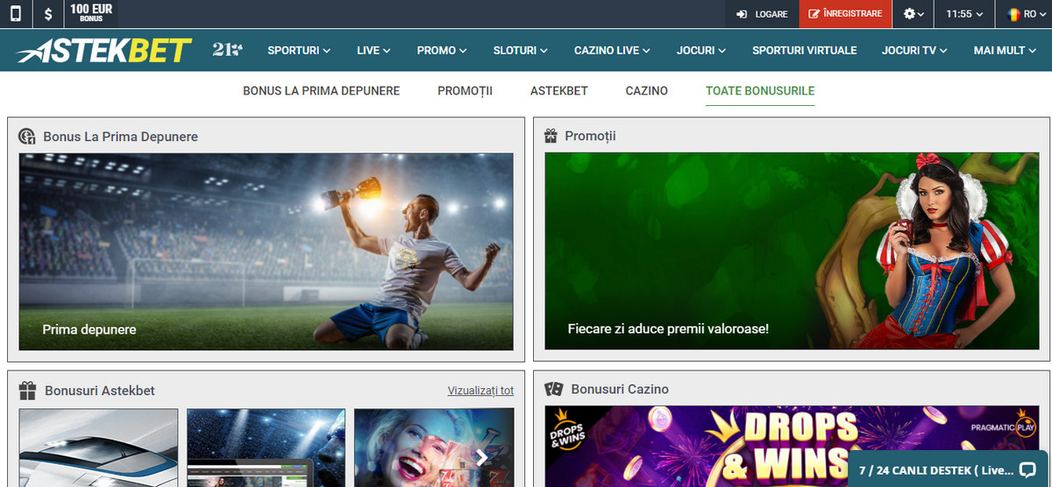
Task: Switch to Bonus La Prima Depunere tab
Action: [321, 91]
